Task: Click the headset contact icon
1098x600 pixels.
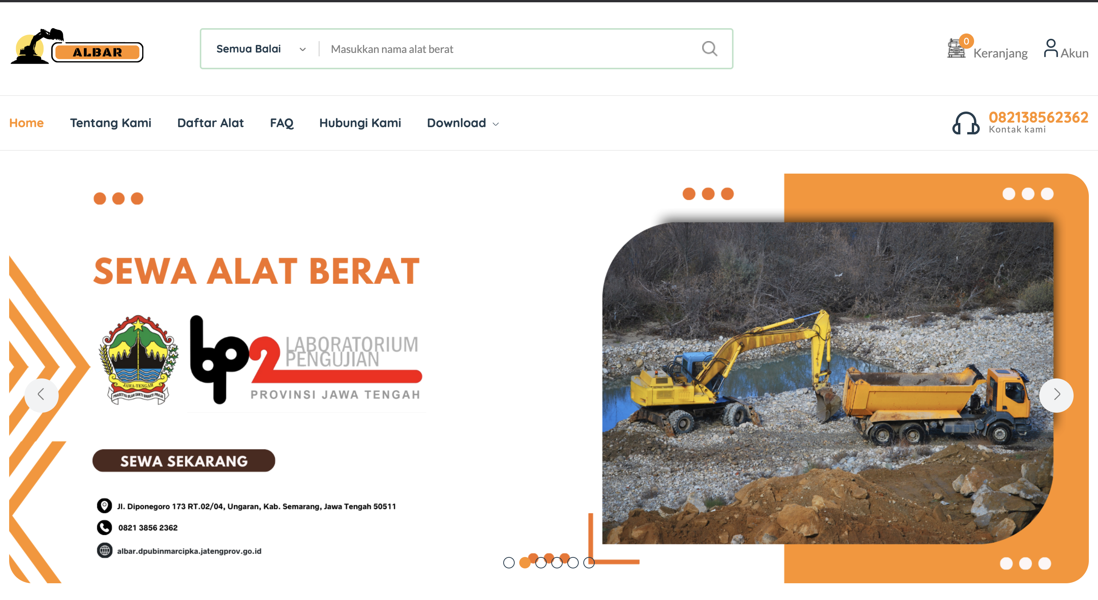Action: coord(966,123)
